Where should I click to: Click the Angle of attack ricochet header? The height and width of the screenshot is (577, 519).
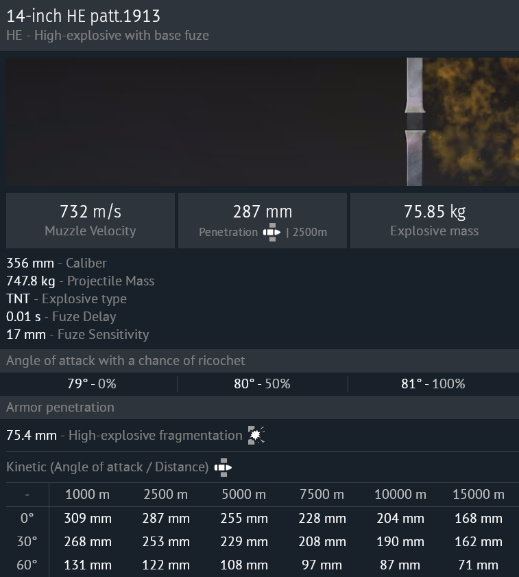coord(125,360)
